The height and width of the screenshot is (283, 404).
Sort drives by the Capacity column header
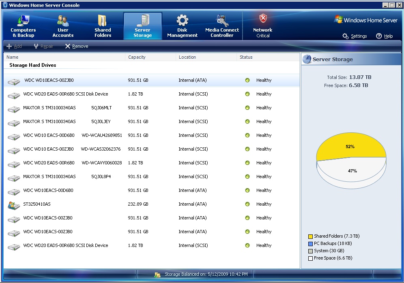click(x=137, y=57)
